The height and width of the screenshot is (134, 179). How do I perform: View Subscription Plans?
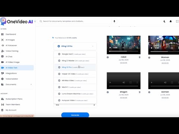(14, 99)
